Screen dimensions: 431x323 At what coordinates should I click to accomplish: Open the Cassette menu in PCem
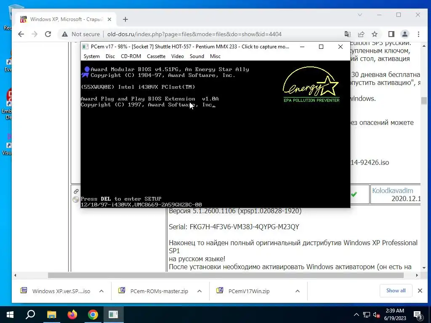pyautogui.click(x=156, y=56)
